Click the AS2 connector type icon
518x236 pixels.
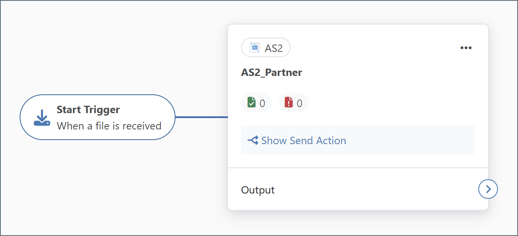coord(255,48)
